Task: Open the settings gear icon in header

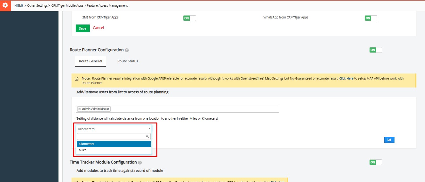Action: tap(5, 5)
